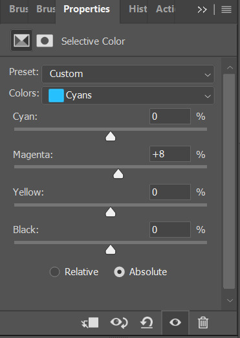View the previous state via eye-arrow icon
The image size is (240, 338).
pos(119,323)
